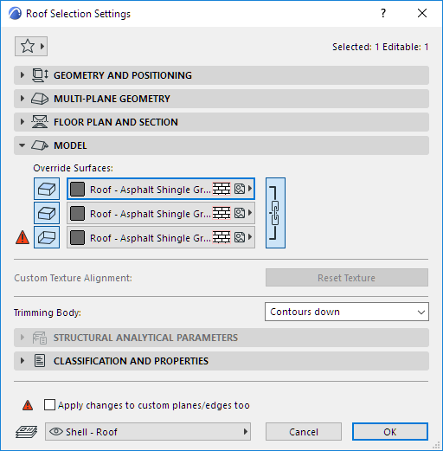Click the OK button
The width and height of the screenshot is (443, 451).
click(390, 432)
